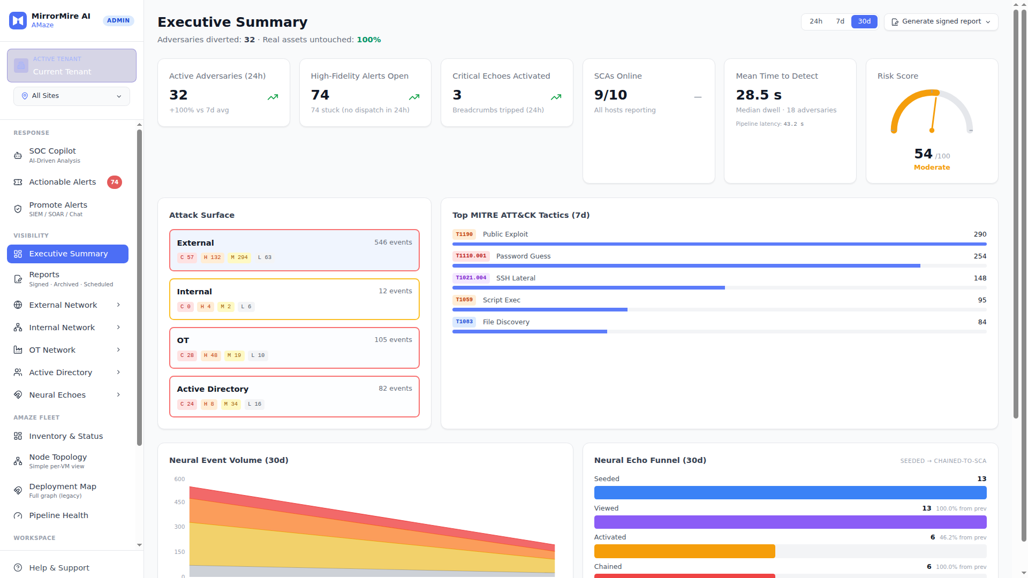Select the 30d time range
1028x578 pixels.
pos(864,21)
